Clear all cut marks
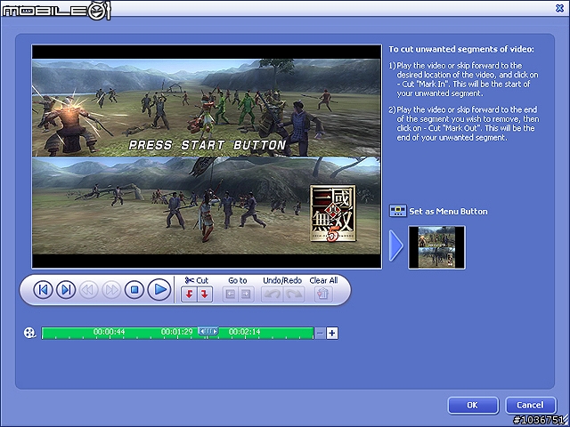 (x=323, y=294)
